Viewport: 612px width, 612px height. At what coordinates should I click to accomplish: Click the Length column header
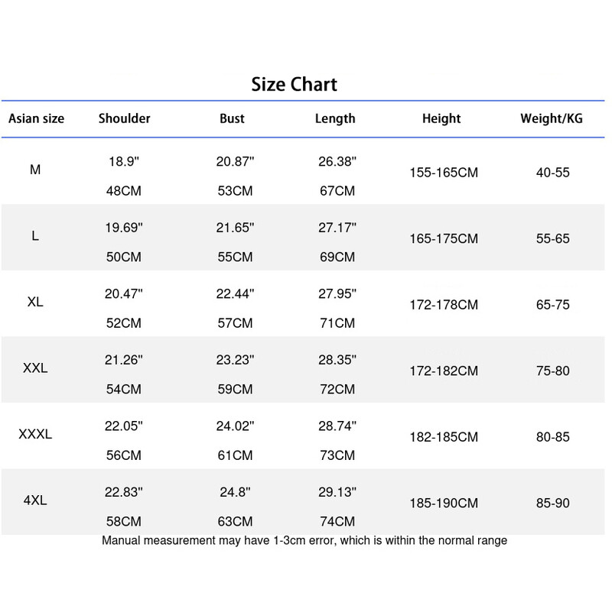click(335, 118)
